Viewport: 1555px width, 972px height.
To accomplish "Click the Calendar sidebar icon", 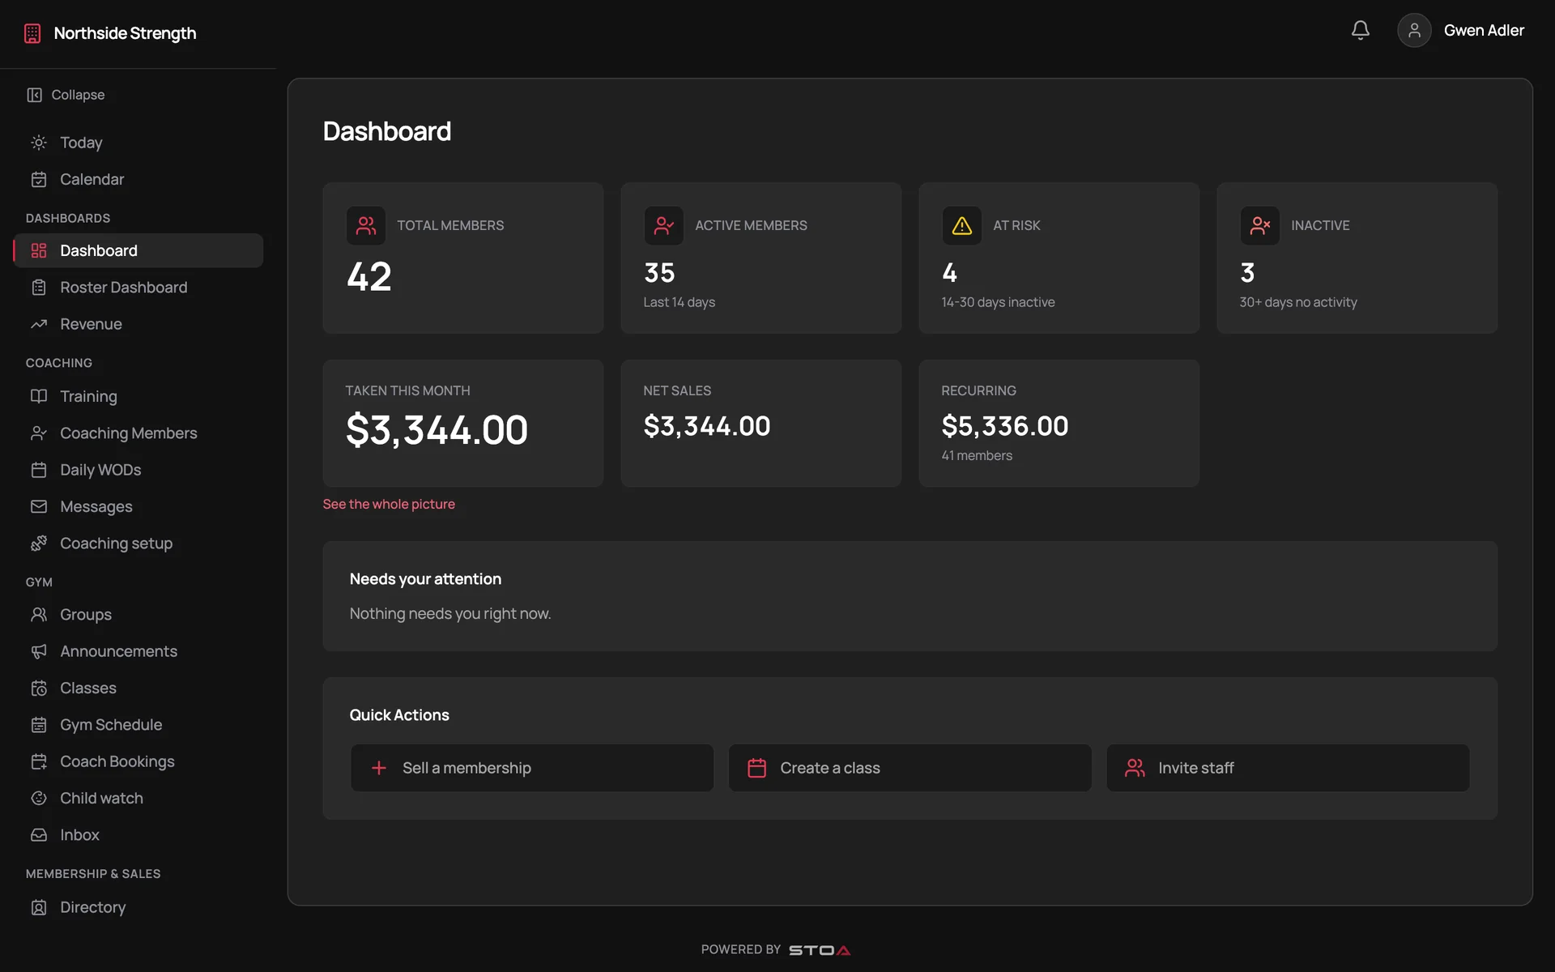I will coord(39,179).
